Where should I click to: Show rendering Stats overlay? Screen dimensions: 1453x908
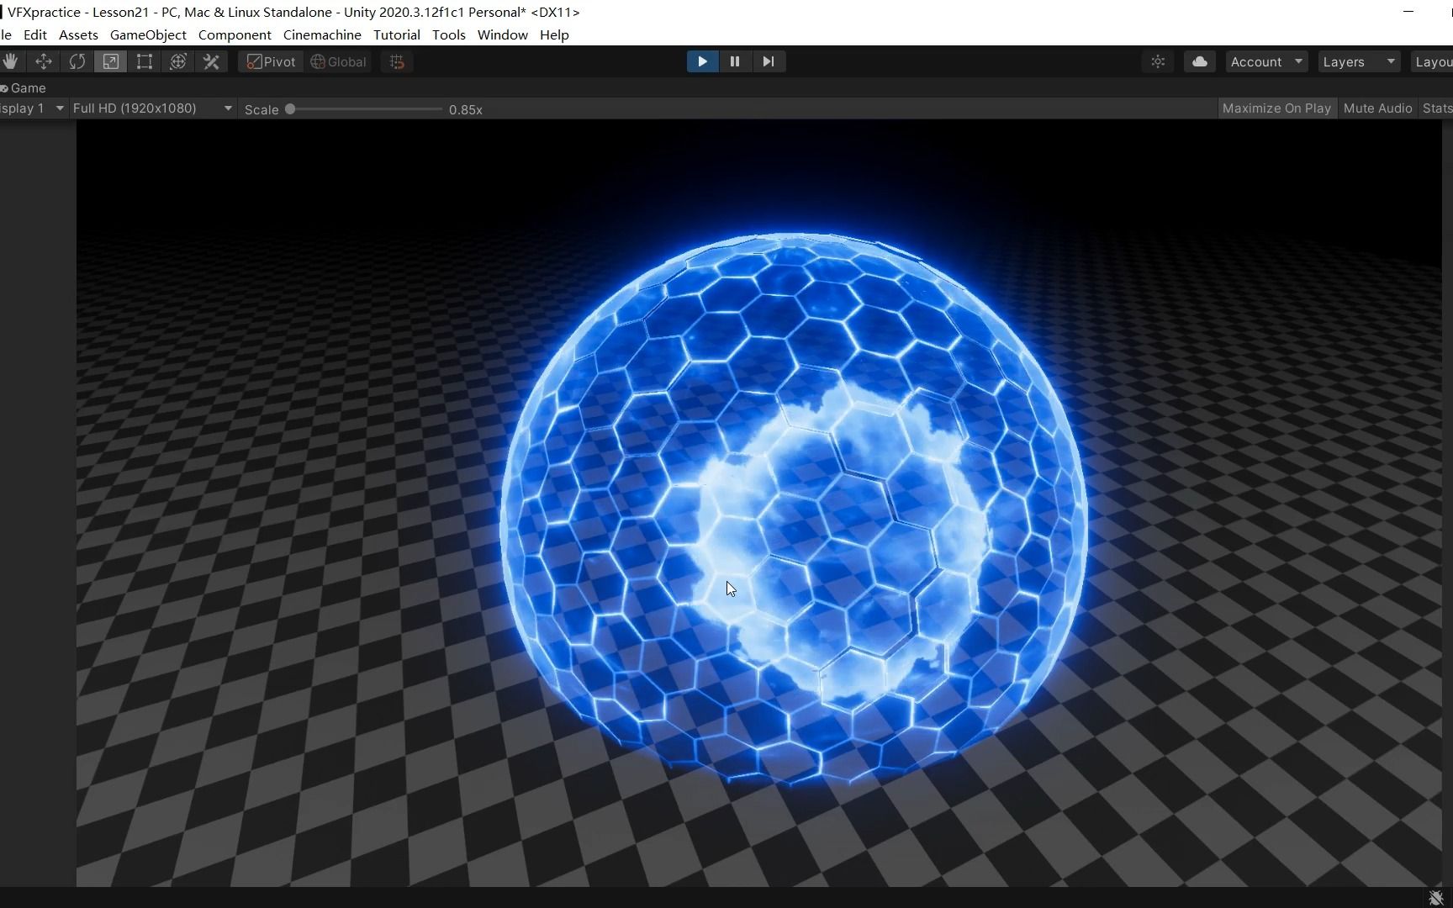pos(1437,108)
